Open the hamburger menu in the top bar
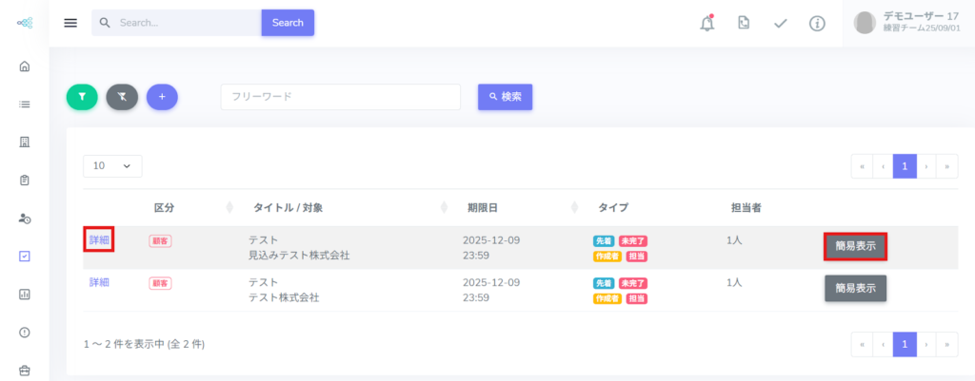This screenshot has width=975, height=381. (70, 23)
